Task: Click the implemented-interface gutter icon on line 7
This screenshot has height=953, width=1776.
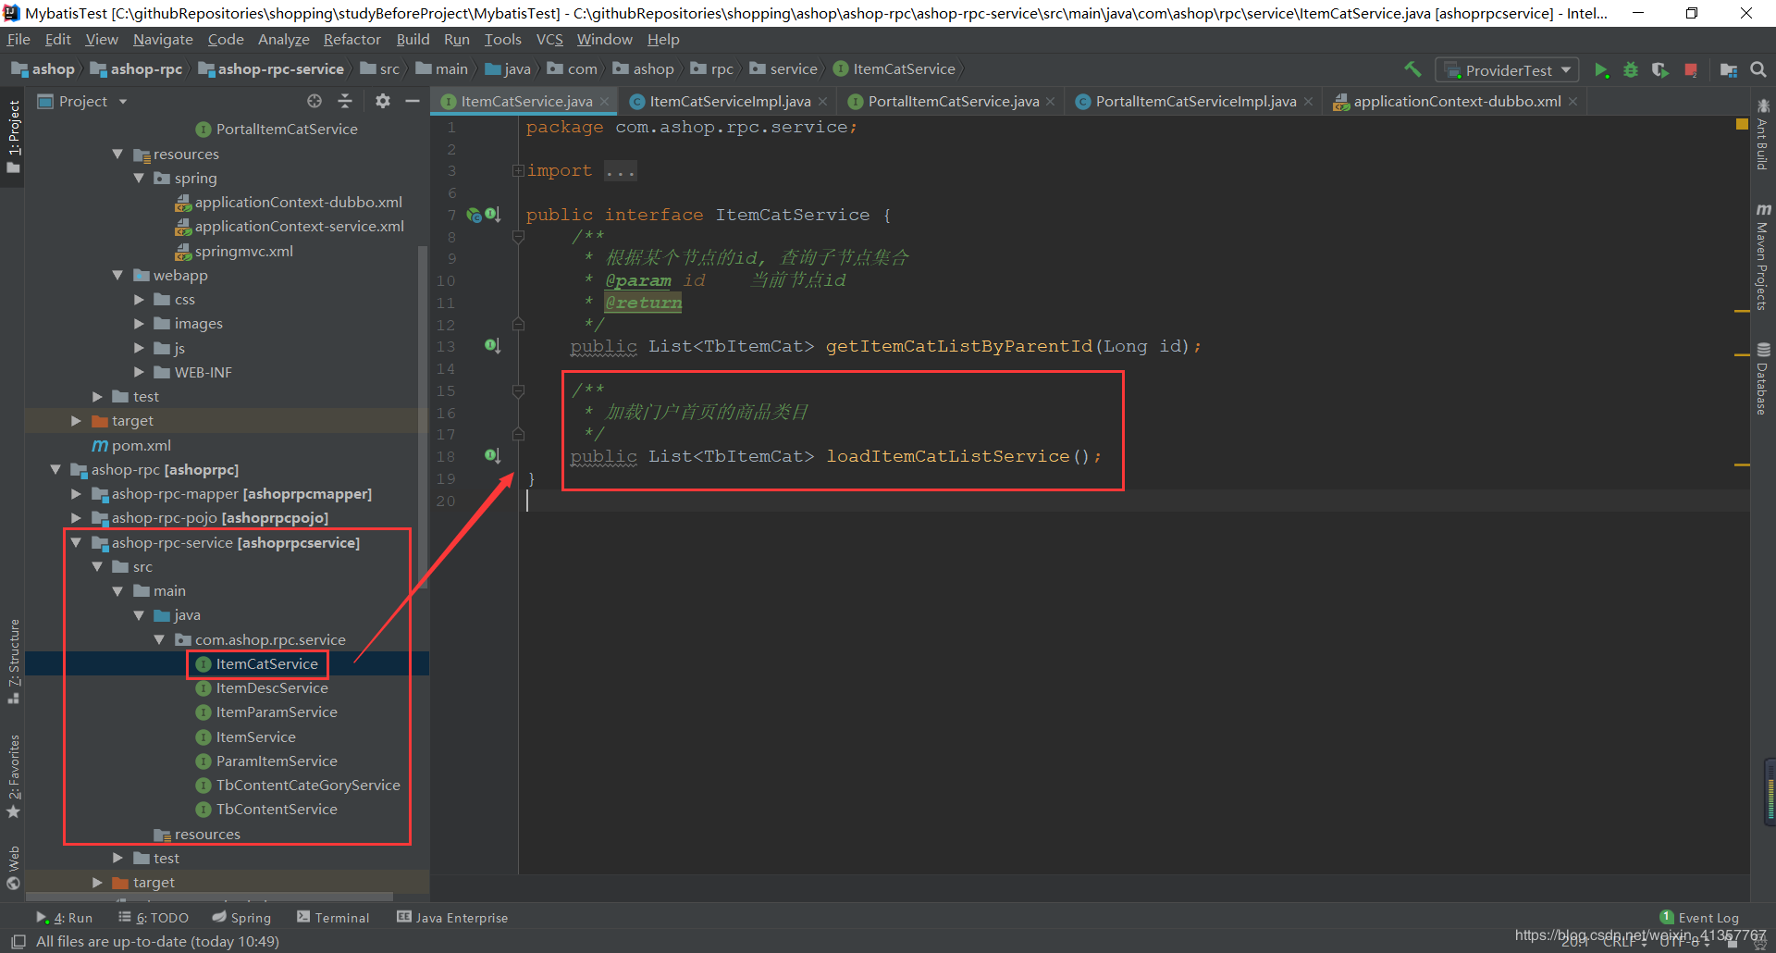Action: coord(492,215)
